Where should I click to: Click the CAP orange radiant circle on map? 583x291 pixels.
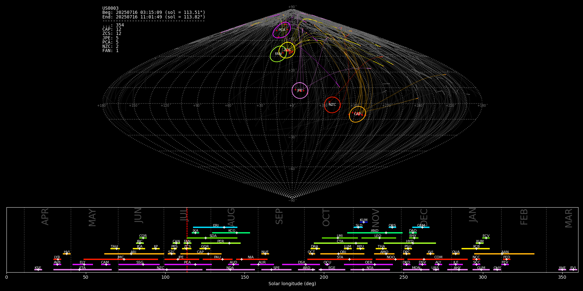pyautogui.click(x=357, y=114)
